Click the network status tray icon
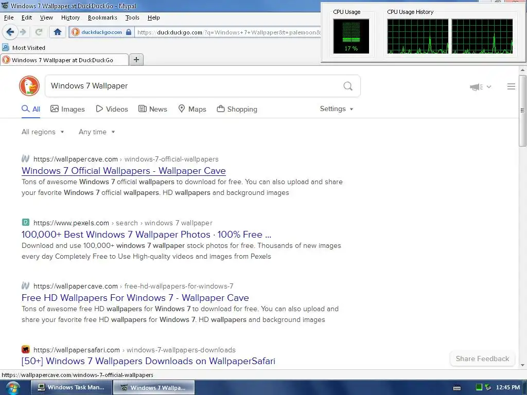The height and width of the screenshot is (395, 527). [488, 387]
